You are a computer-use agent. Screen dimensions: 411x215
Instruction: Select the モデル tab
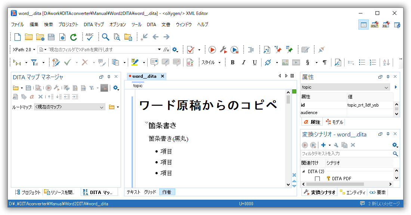tap(334, 122)
